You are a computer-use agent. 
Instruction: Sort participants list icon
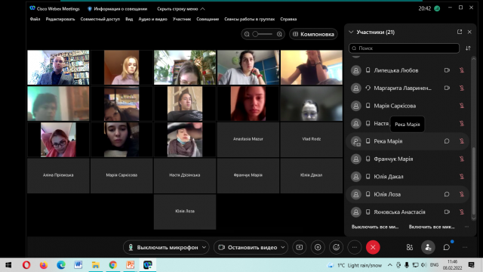click(x=468, y=48)
